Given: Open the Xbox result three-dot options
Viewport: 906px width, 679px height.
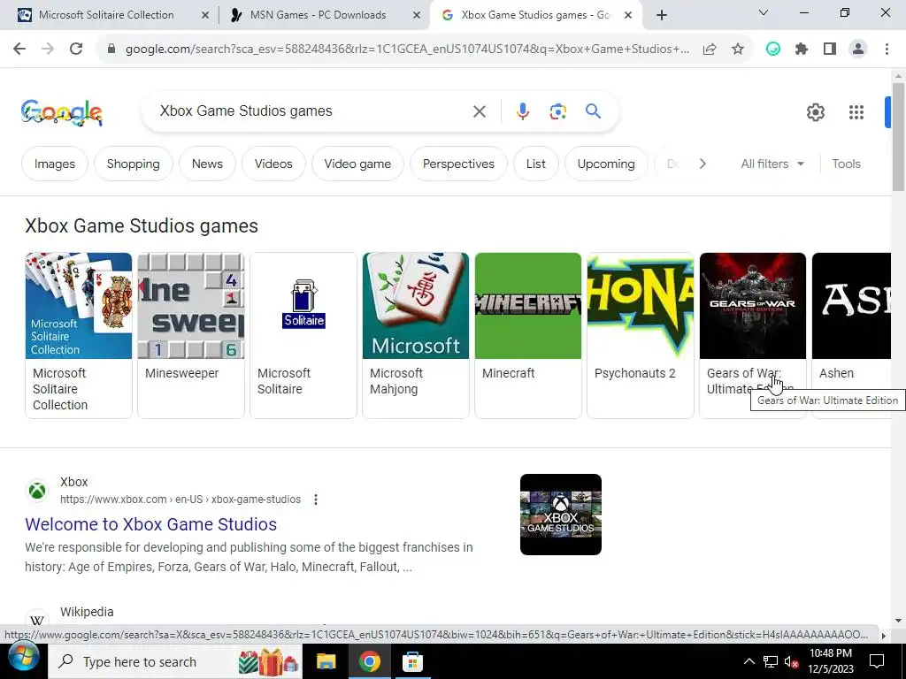Looking at the screenshot, I should [316, 500].
